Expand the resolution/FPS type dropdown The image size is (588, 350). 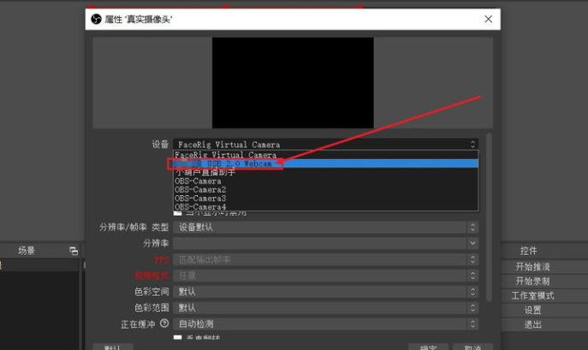point(325,228)
